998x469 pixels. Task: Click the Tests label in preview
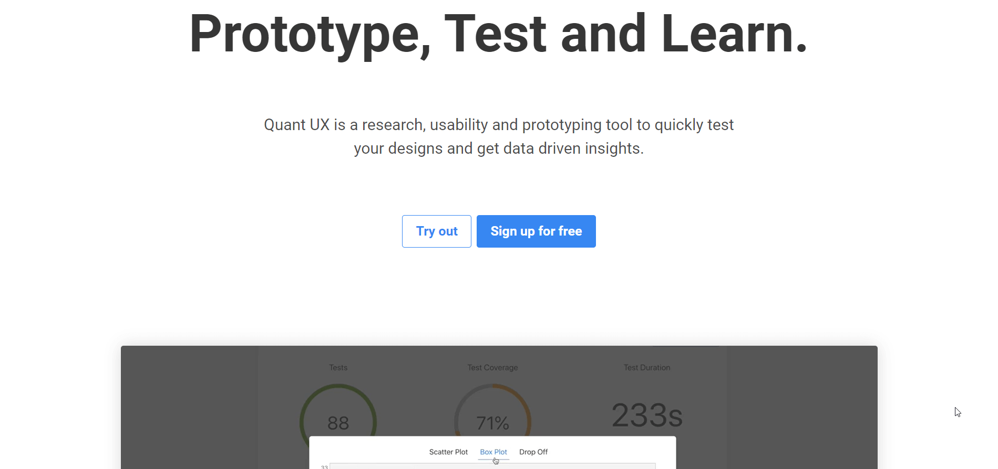338,367
